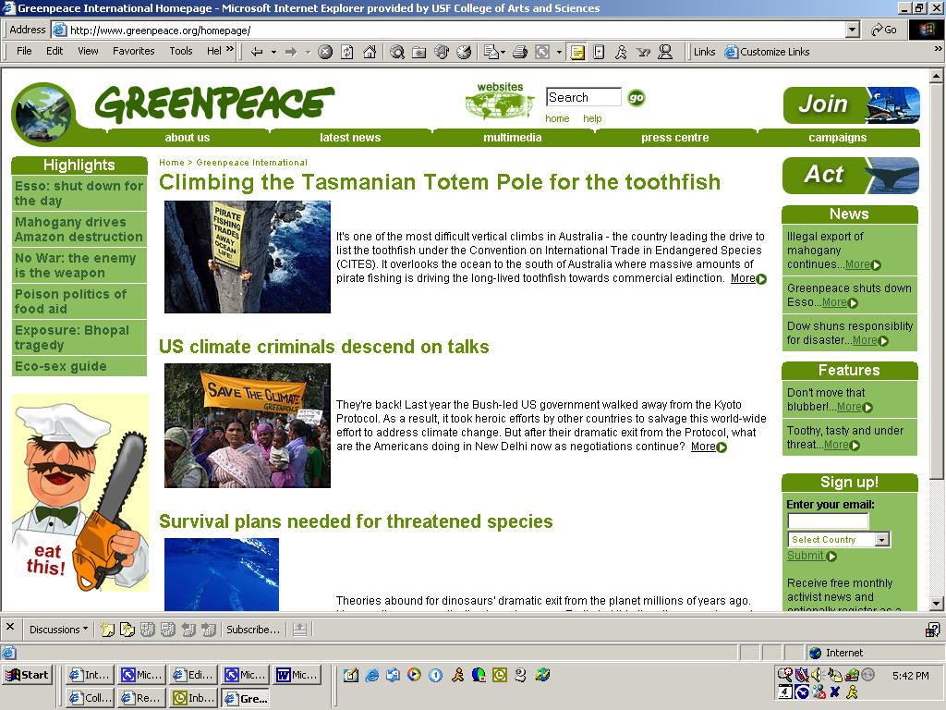The height and width of the screenshot is (710, 946).
Task: Open the campaigns navigation tab
Action: point(838,138)
